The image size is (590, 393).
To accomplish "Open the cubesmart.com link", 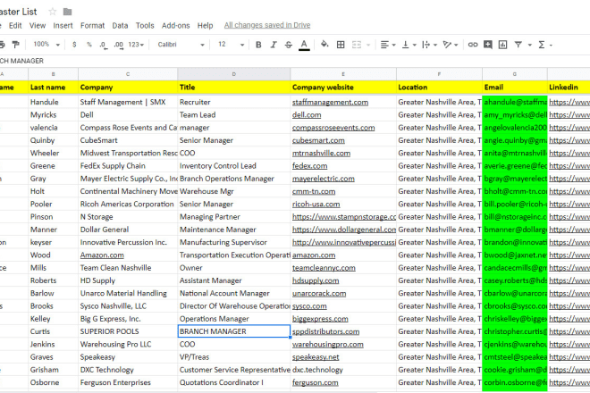I will pos(318,140).
